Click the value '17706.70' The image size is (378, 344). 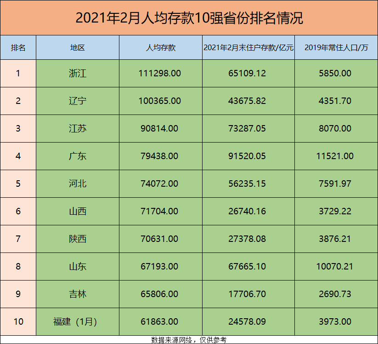(247, 294)
